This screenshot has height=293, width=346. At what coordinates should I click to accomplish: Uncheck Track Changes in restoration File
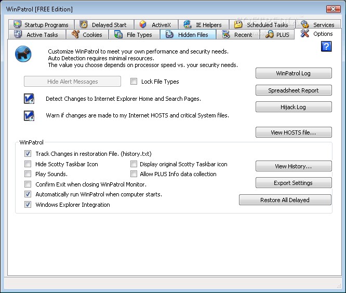tap(28, 154)
